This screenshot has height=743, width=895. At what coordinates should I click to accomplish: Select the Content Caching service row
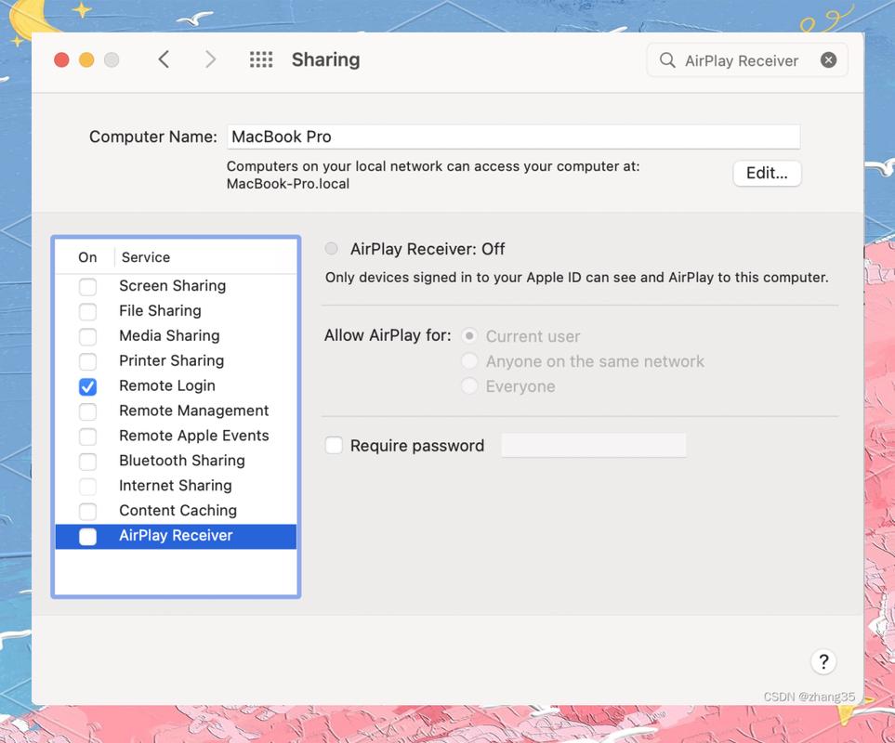click(x=176, y=511)
